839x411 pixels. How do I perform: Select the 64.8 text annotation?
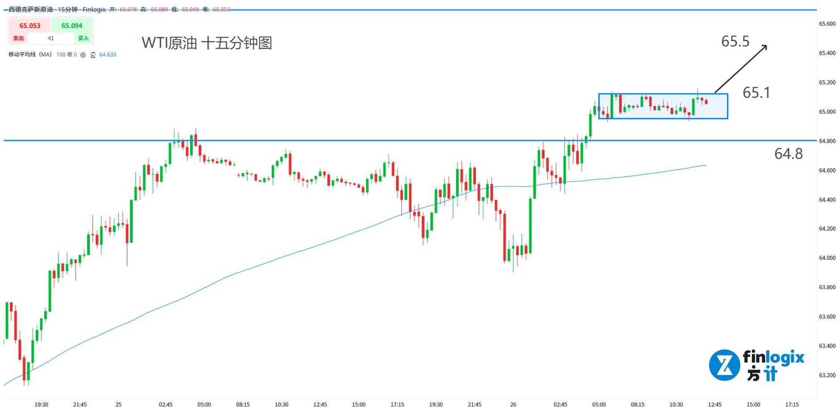(788, 154)
